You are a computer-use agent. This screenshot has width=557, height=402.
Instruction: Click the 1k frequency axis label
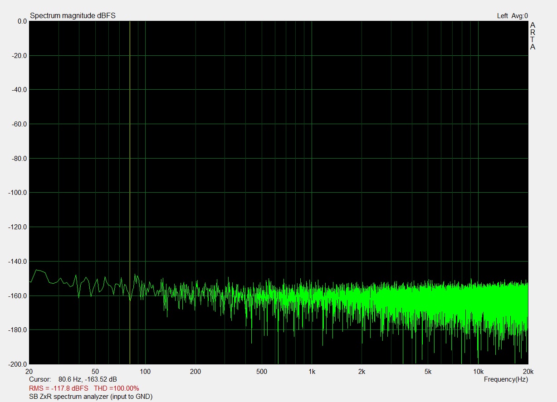312,372
